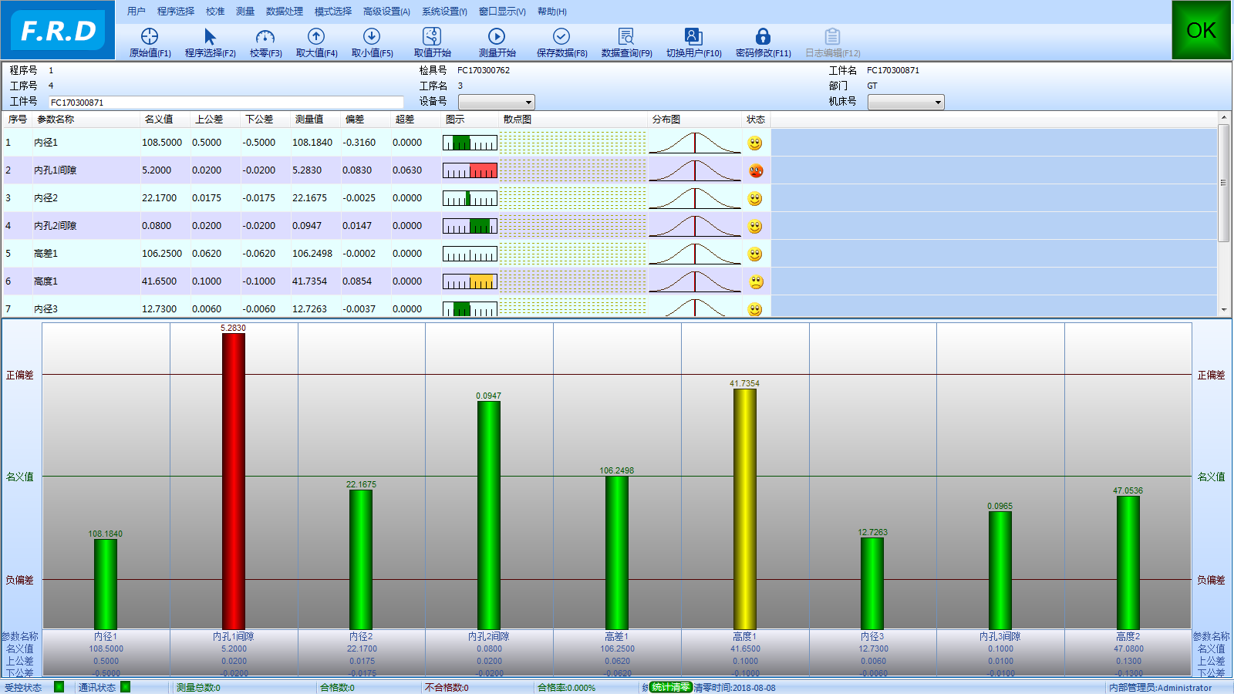Image resolution: width=1234 pixels, height=694 pixels.
Task: Select the 程序选择(F2) cursor icon
Action: 210,36
